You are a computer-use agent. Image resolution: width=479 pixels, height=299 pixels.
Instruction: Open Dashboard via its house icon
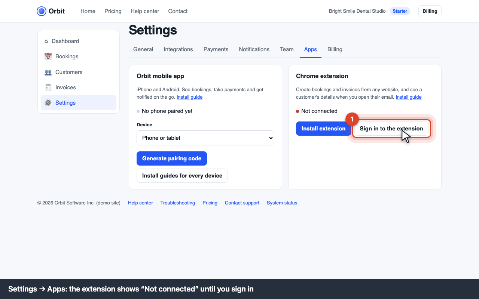(x=46, y=41)
